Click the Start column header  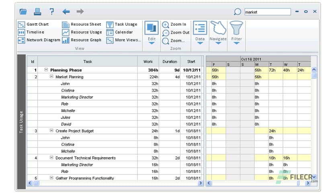pos(191,62)
